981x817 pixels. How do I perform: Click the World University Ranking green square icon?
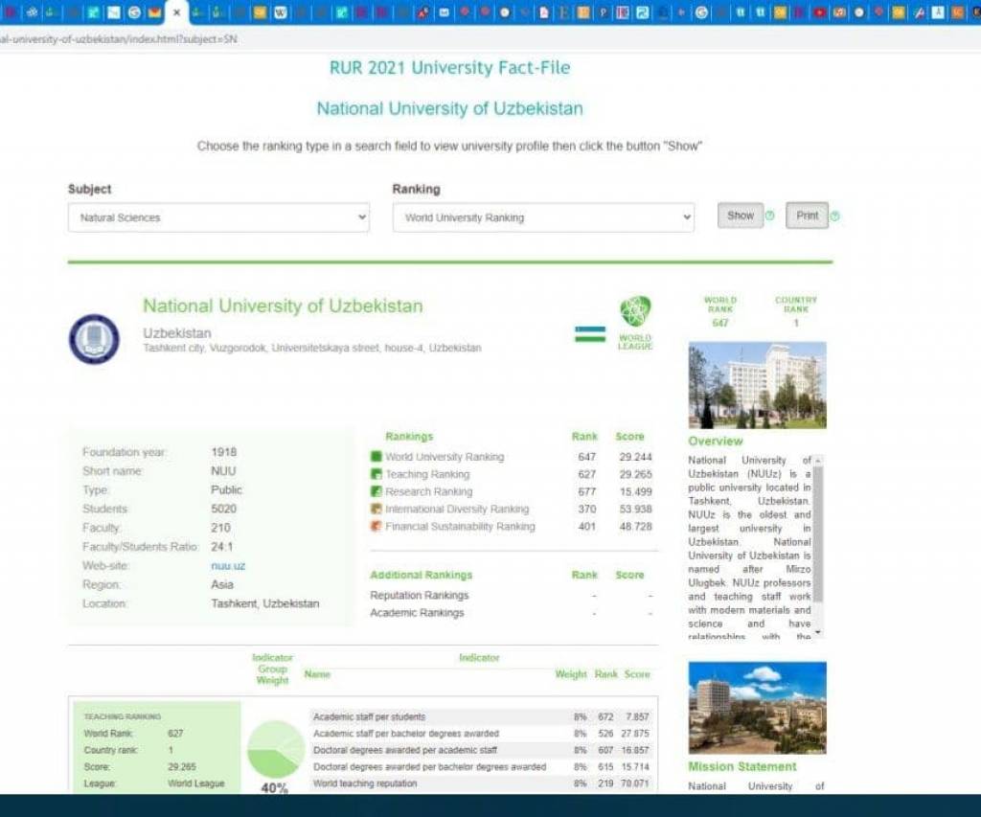[376, 457]
